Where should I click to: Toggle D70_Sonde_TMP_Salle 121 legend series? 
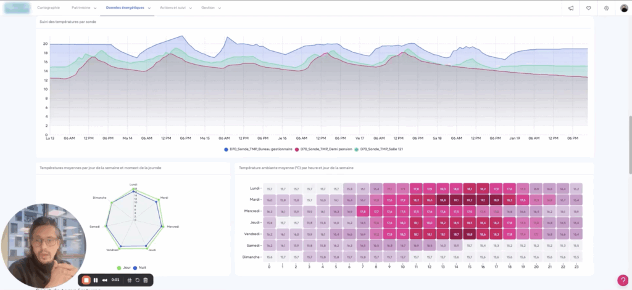point(379,149)
